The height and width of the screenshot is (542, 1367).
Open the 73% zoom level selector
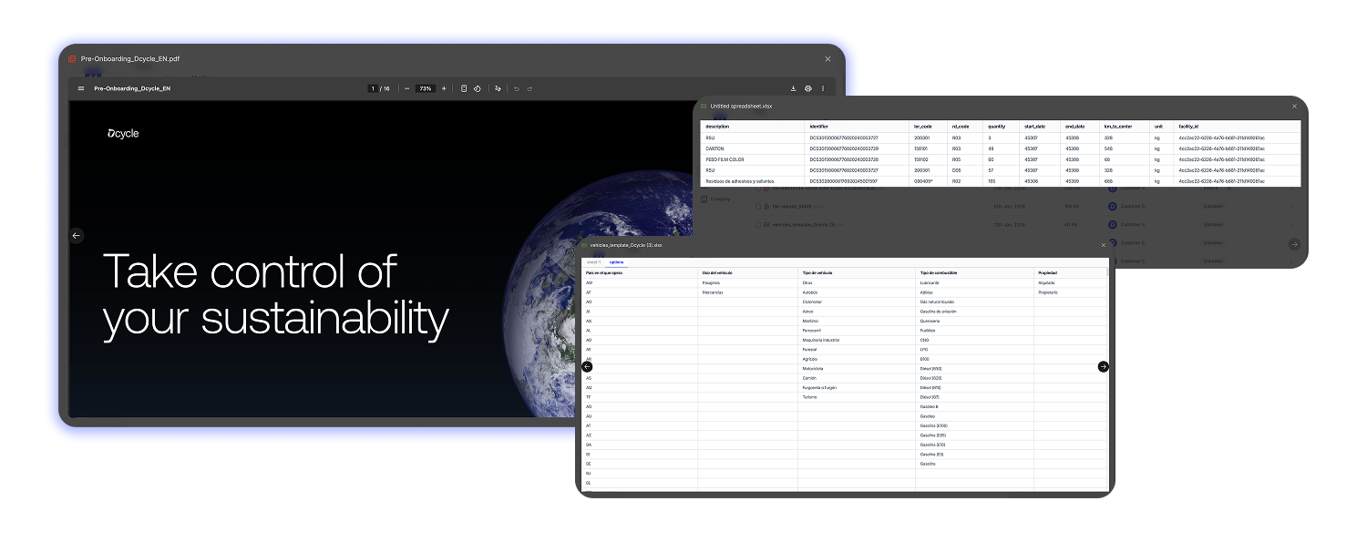[x=425, y=88]
